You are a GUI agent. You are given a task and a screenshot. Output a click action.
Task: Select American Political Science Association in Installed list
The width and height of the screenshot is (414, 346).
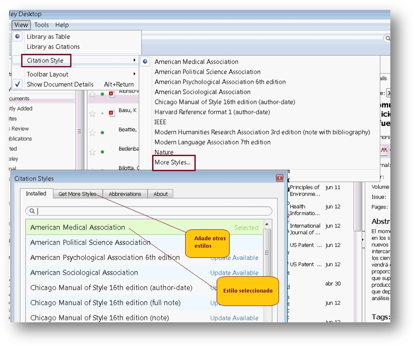pyautogui.click(x=145, y=243)
